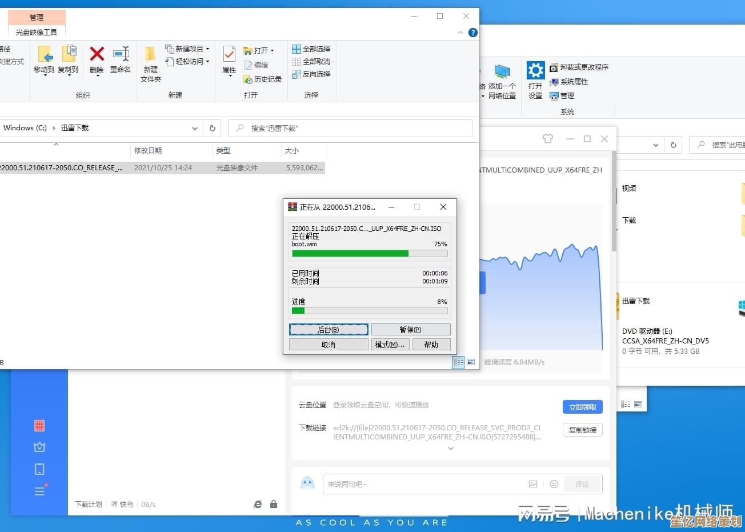Sort by the 修改日期 column header
Screen dimensions: 745x532
pos(171,151)
